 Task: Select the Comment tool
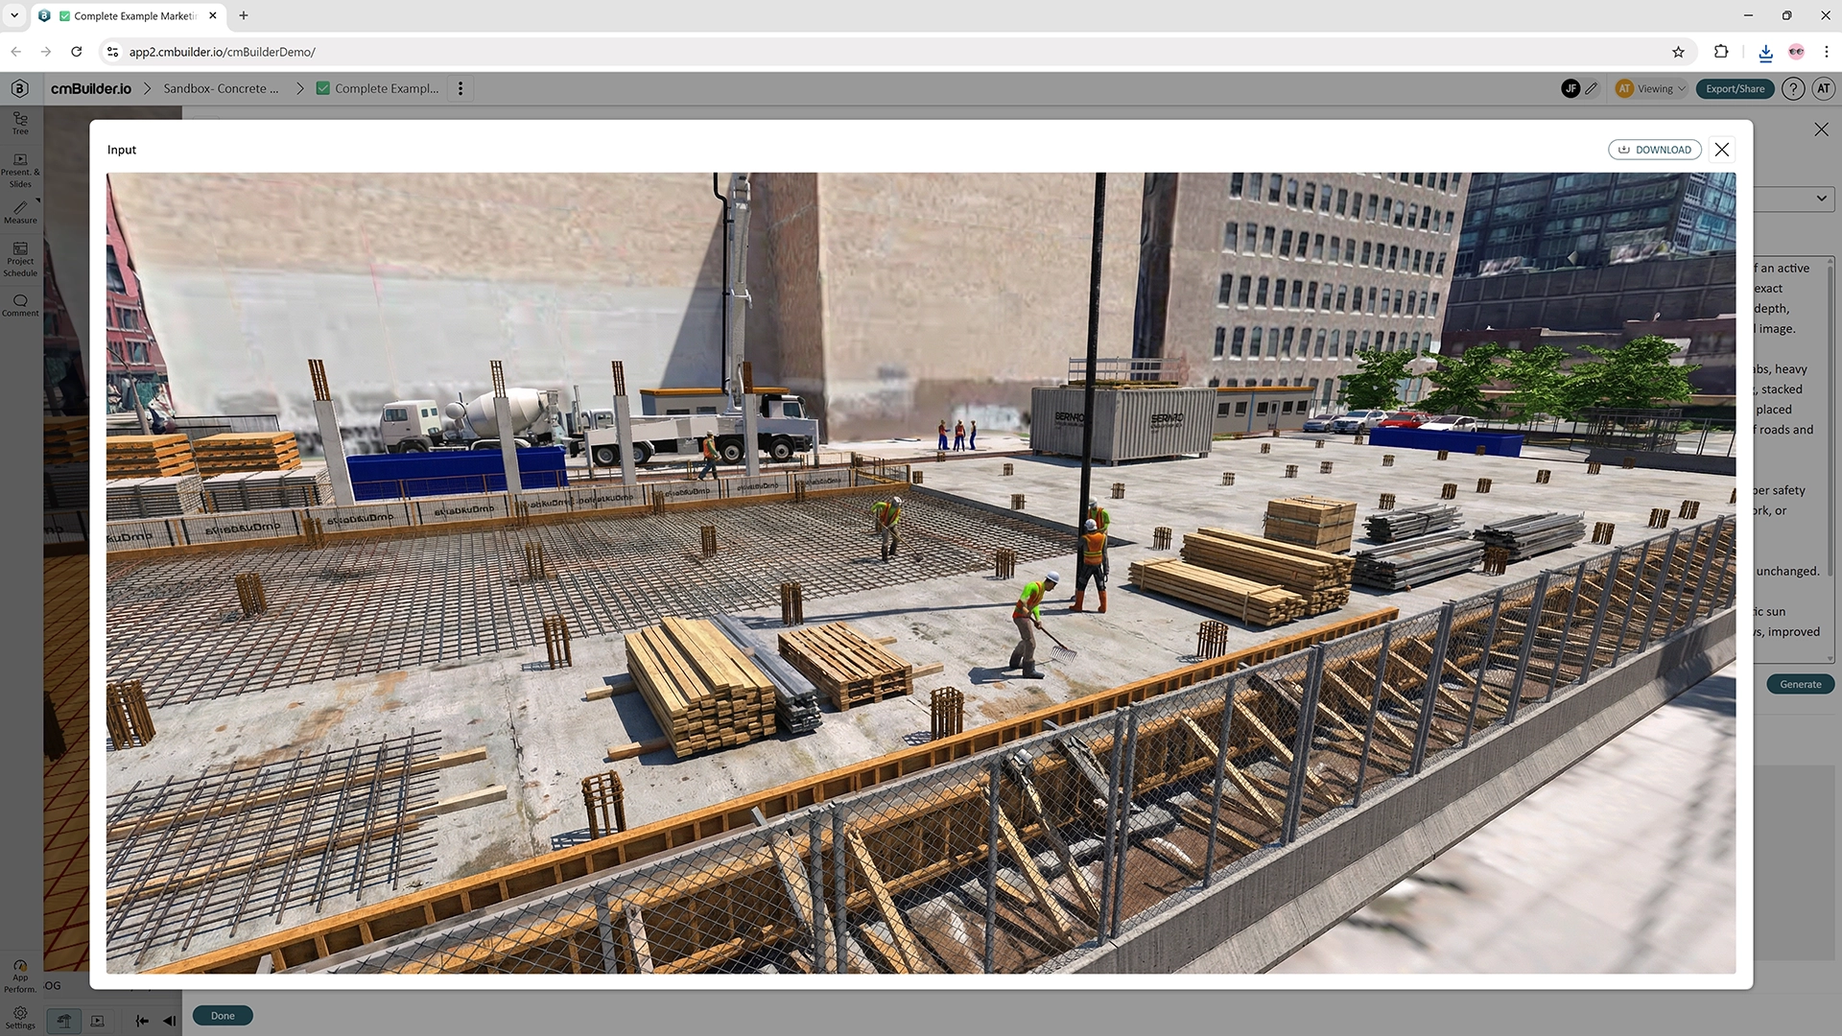(19, 305)
